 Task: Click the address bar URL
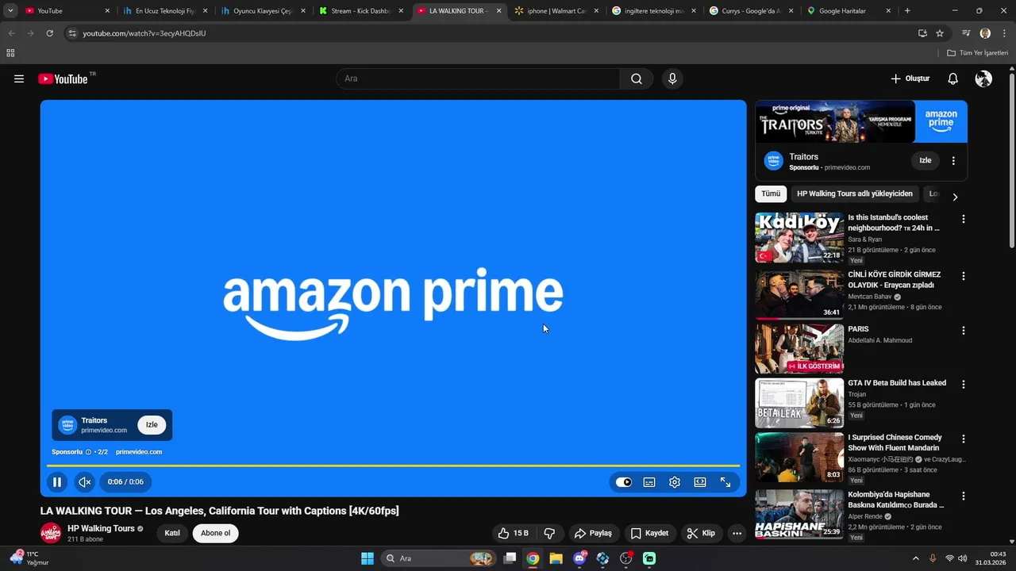coord(144,33)
